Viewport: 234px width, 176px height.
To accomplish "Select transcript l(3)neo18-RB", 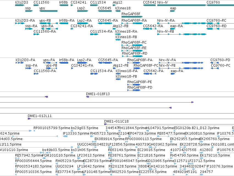I will click(x=126, y=37).
